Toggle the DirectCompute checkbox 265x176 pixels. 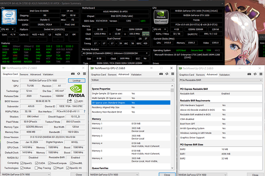point(50,163)
